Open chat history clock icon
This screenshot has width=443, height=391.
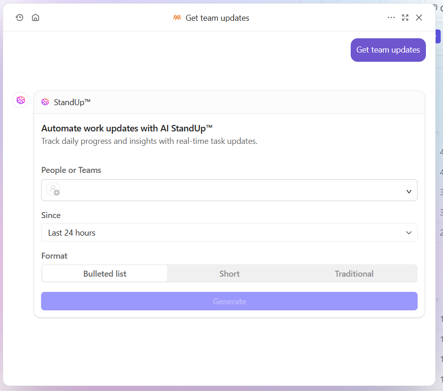19,18
